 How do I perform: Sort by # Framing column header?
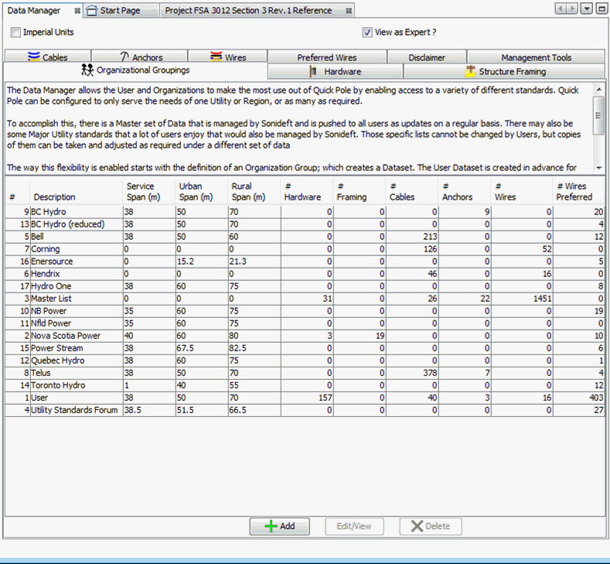tap(359, 192)
